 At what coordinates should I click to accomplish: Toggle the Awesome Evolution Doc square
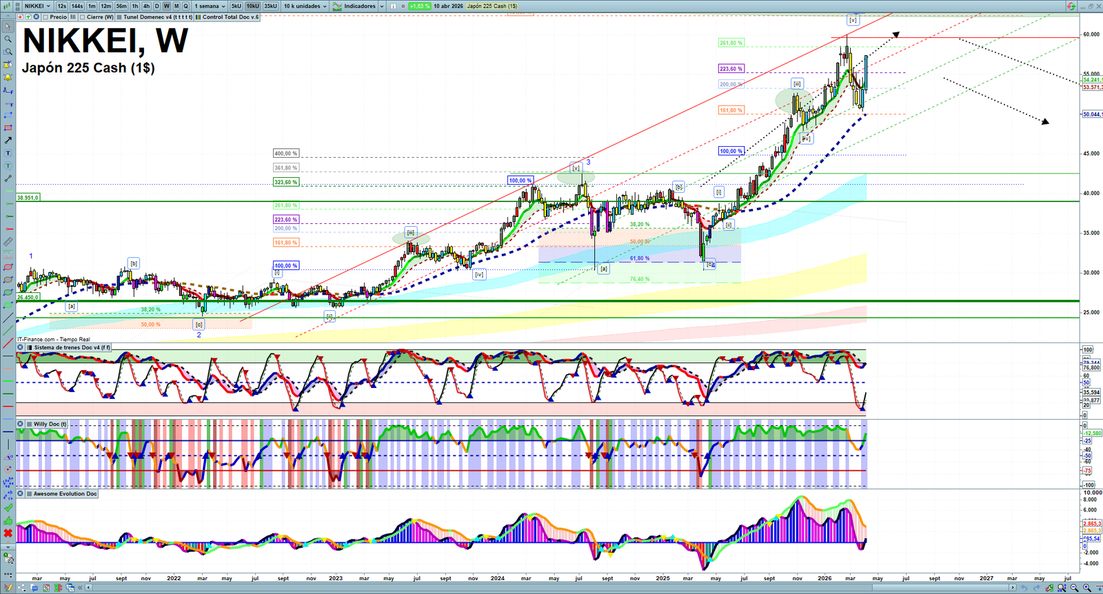[x=29, y=494]
